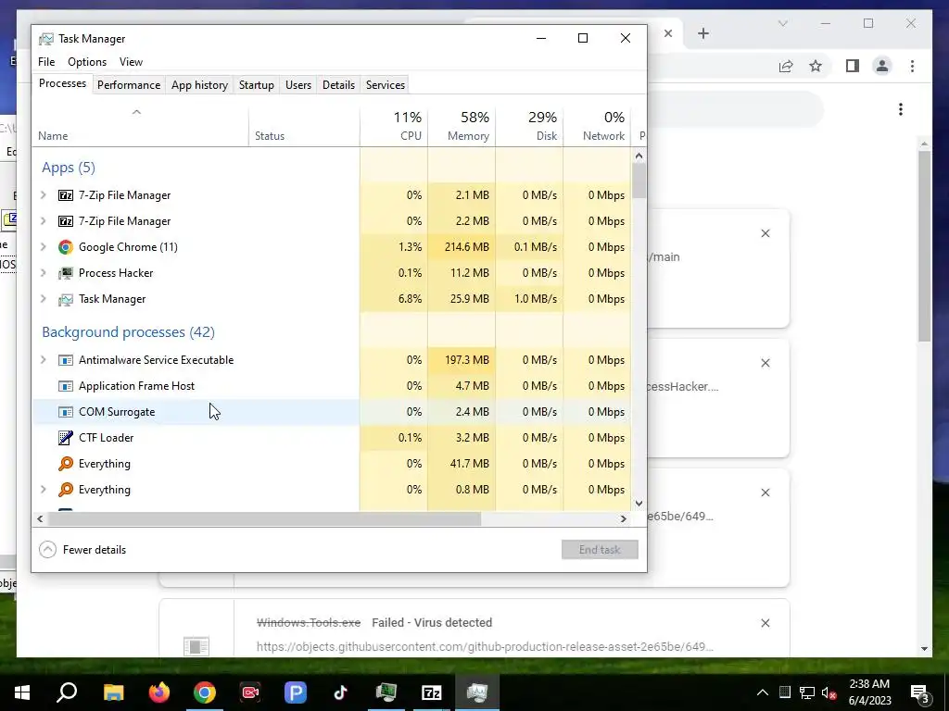Launch Firefox from the taskbar
The width and height of the screenshot is (949, 711).
tap(159, 692)
